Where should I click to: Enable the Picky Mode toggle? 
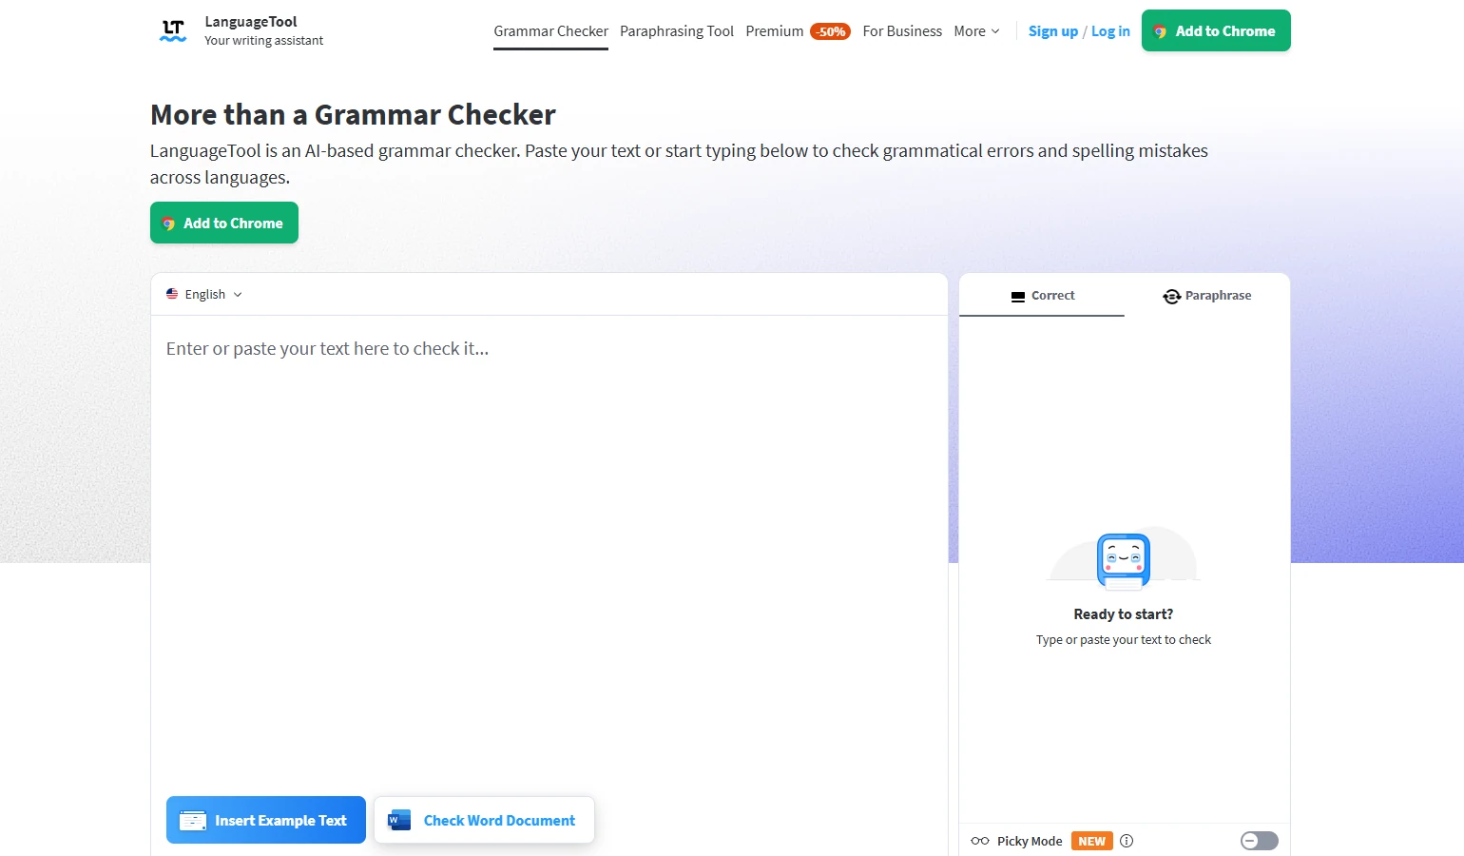coord(1260,841)
